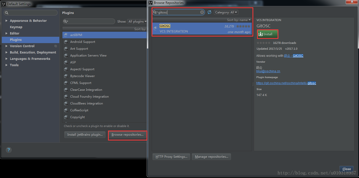The height and width of the screenshot is (178, 359).
Task: Click plugin icon beside AspectJ Support
Action: pyautogui.click(x=66, y=69)
